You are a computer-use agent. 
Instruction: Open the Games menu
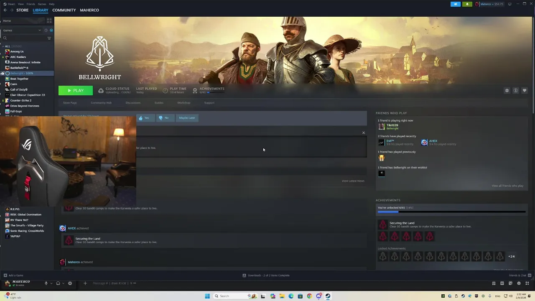(42, 4)
